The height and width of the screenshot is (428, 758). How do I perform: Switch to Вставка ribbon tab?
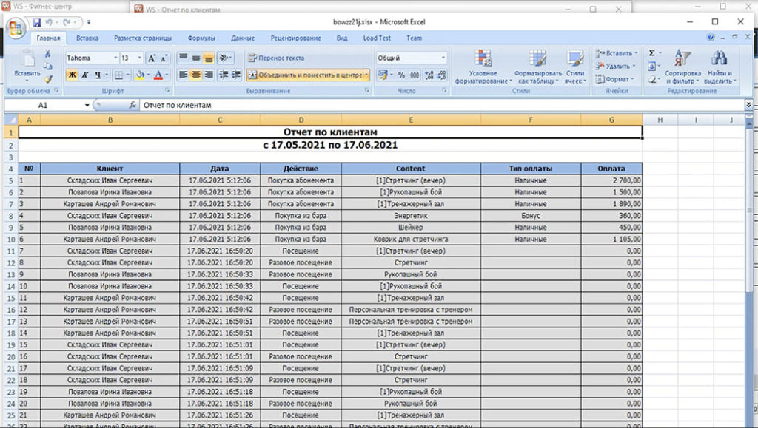87,38
